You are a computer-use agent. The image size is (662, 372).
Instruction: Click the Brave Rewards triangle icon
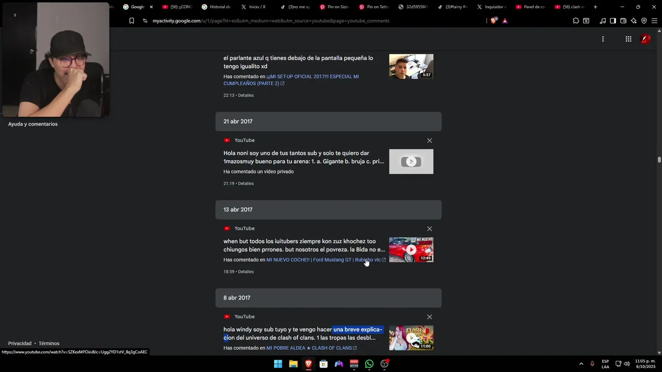[x=505, y=21]
